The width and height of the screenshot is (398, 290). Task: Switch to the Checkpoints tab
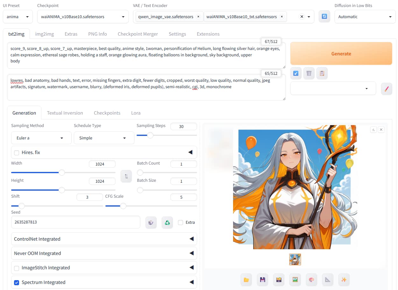[x=107, y=113]
